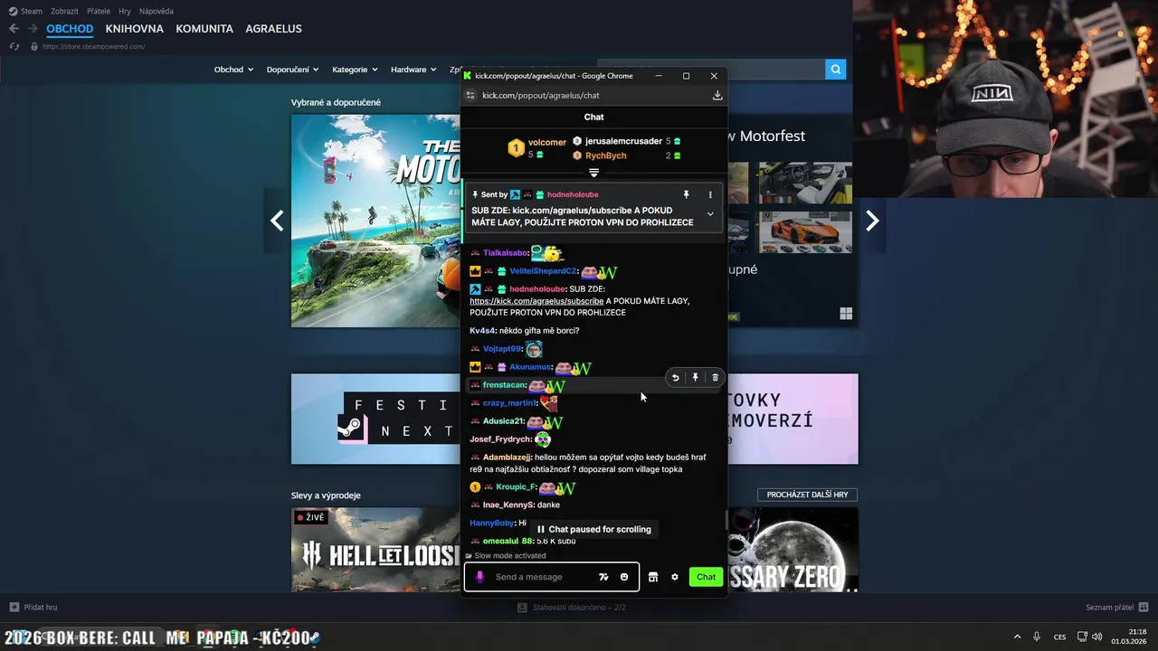Open Steam Next Fest banner
Screen dimensions: 1158x651
tap(375, 419)
